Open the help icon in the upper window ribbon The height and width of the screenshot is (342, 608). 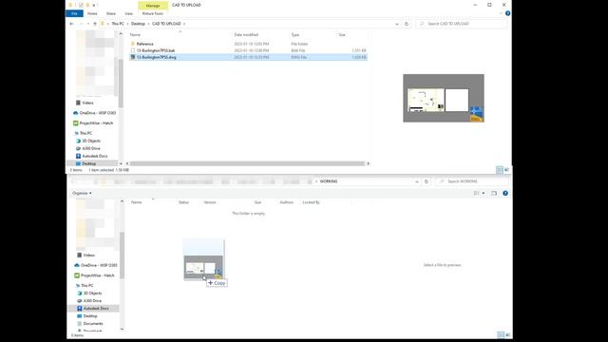[507, 13]
